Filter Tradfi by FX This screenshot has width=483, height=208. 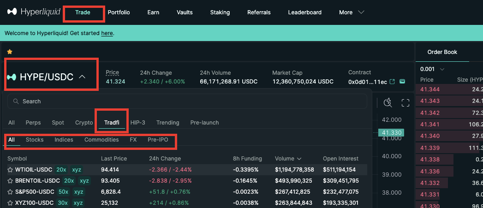tap(133, 140)
